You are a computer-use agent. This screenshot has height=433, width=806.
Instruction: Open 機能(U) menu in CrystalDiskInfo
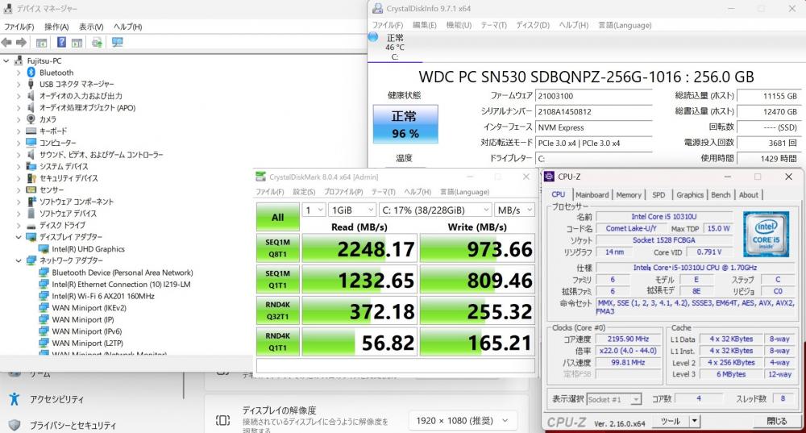coord(459,25)
